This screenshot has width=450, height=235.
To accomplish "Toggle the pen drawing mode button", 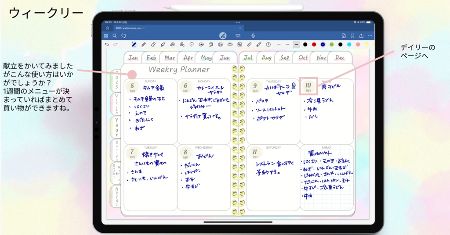I will (223, 36).
